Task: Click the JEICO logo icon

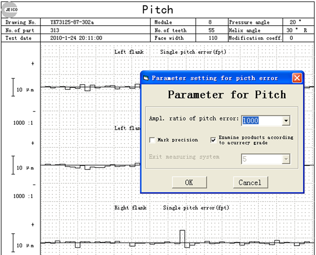Action: pyautogui.click(x=10, y=9)
